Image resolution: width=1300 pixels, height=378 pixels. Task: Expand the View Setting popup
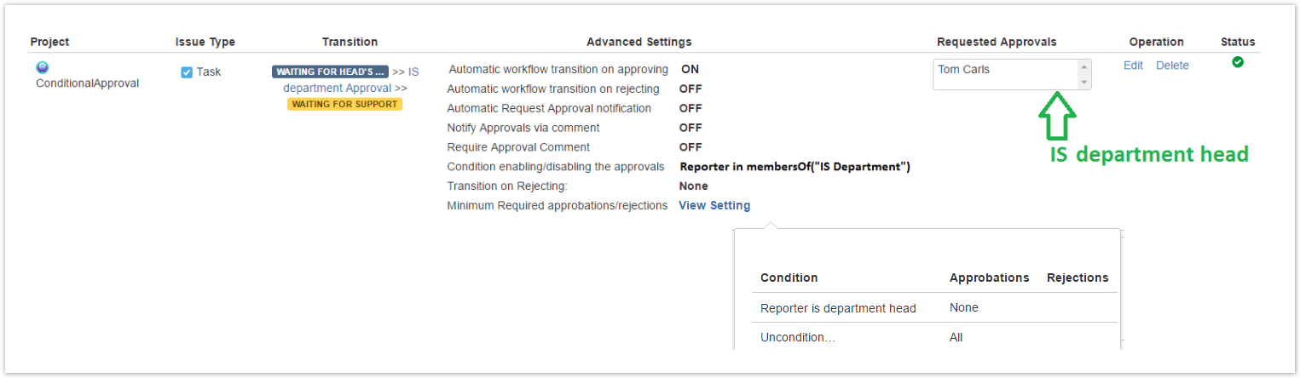[714, 205]
